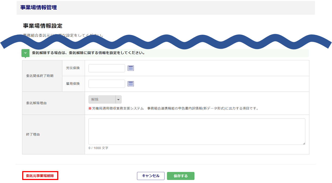
Task: Click the 事業場情報設定 section heading
Action: (x=43, y=26)
